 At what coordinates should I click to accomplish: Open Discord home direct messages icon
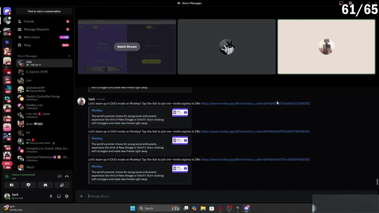7,11
